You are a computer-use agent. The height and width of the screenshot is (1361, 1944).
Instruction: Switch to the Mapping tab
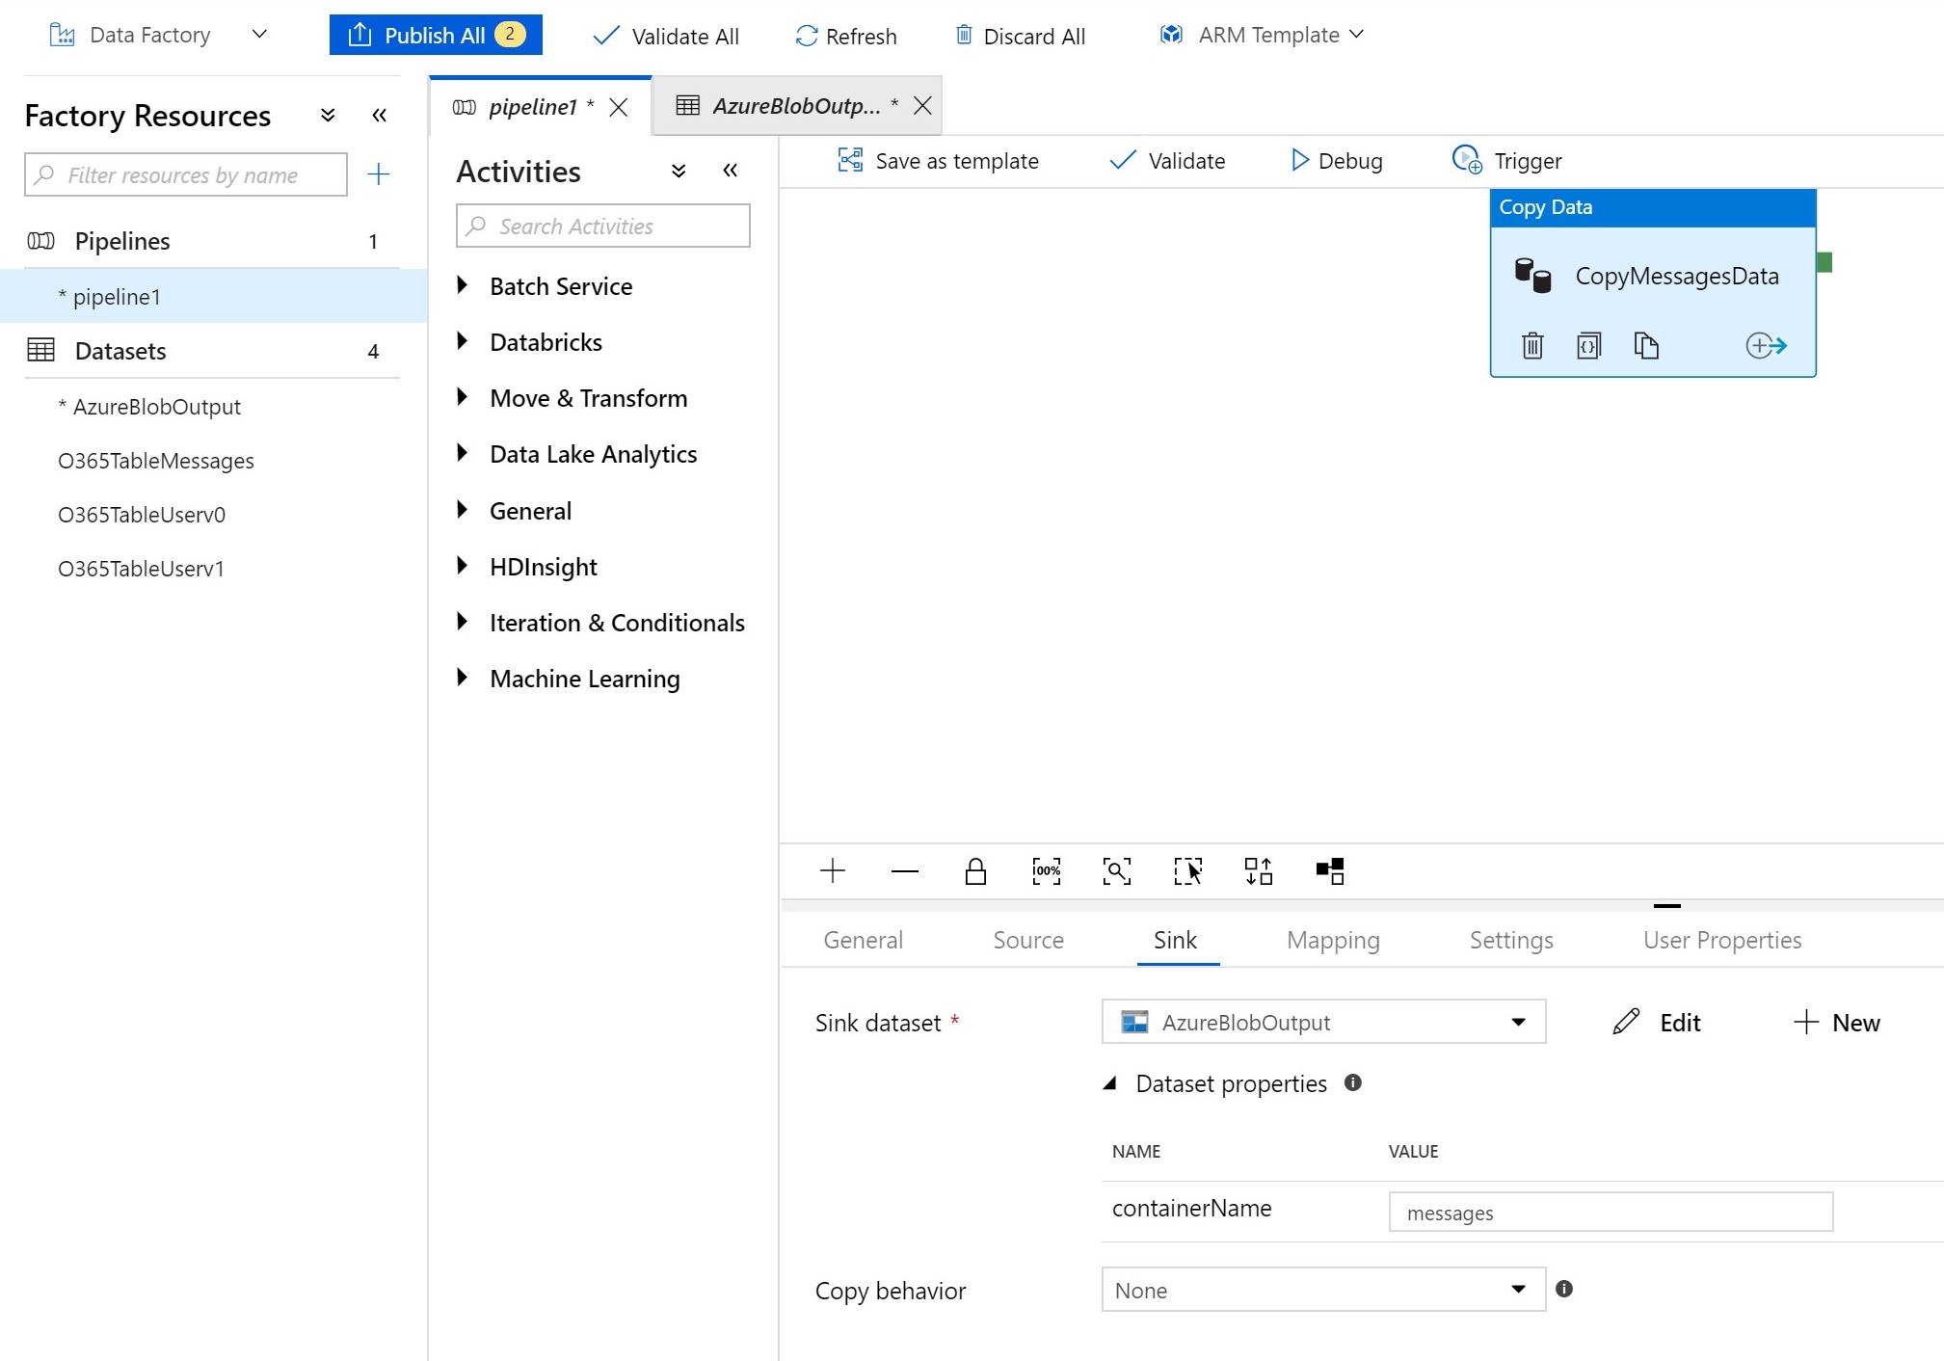[x=1333, y=940]
